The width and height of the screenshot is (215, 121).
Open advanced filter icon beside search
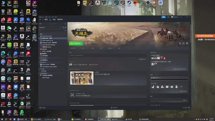point(65,31)
